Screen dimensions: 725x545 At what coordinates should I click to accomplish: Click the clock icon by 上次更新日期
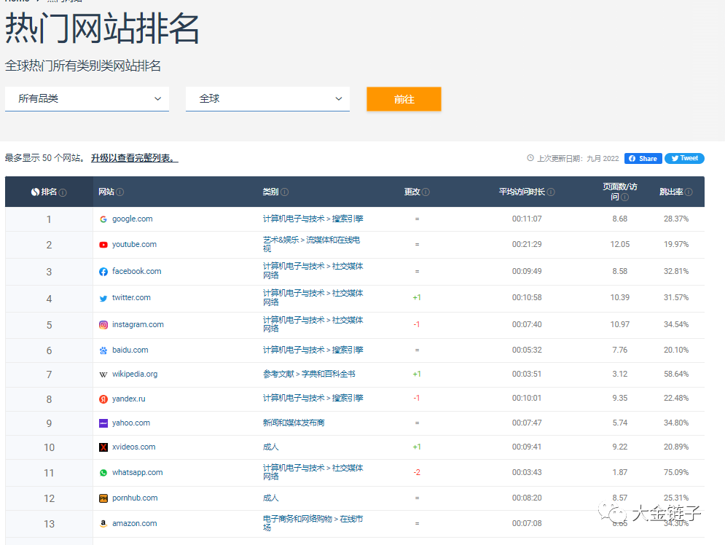530,158
